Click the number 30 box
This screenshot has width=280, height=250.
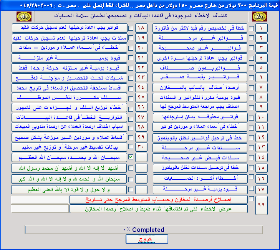(x=141, y=147)
